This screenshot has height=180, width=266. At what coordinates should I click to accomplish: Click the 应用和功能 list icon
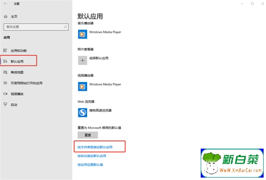pyautogui.click(x=5, y=51)
